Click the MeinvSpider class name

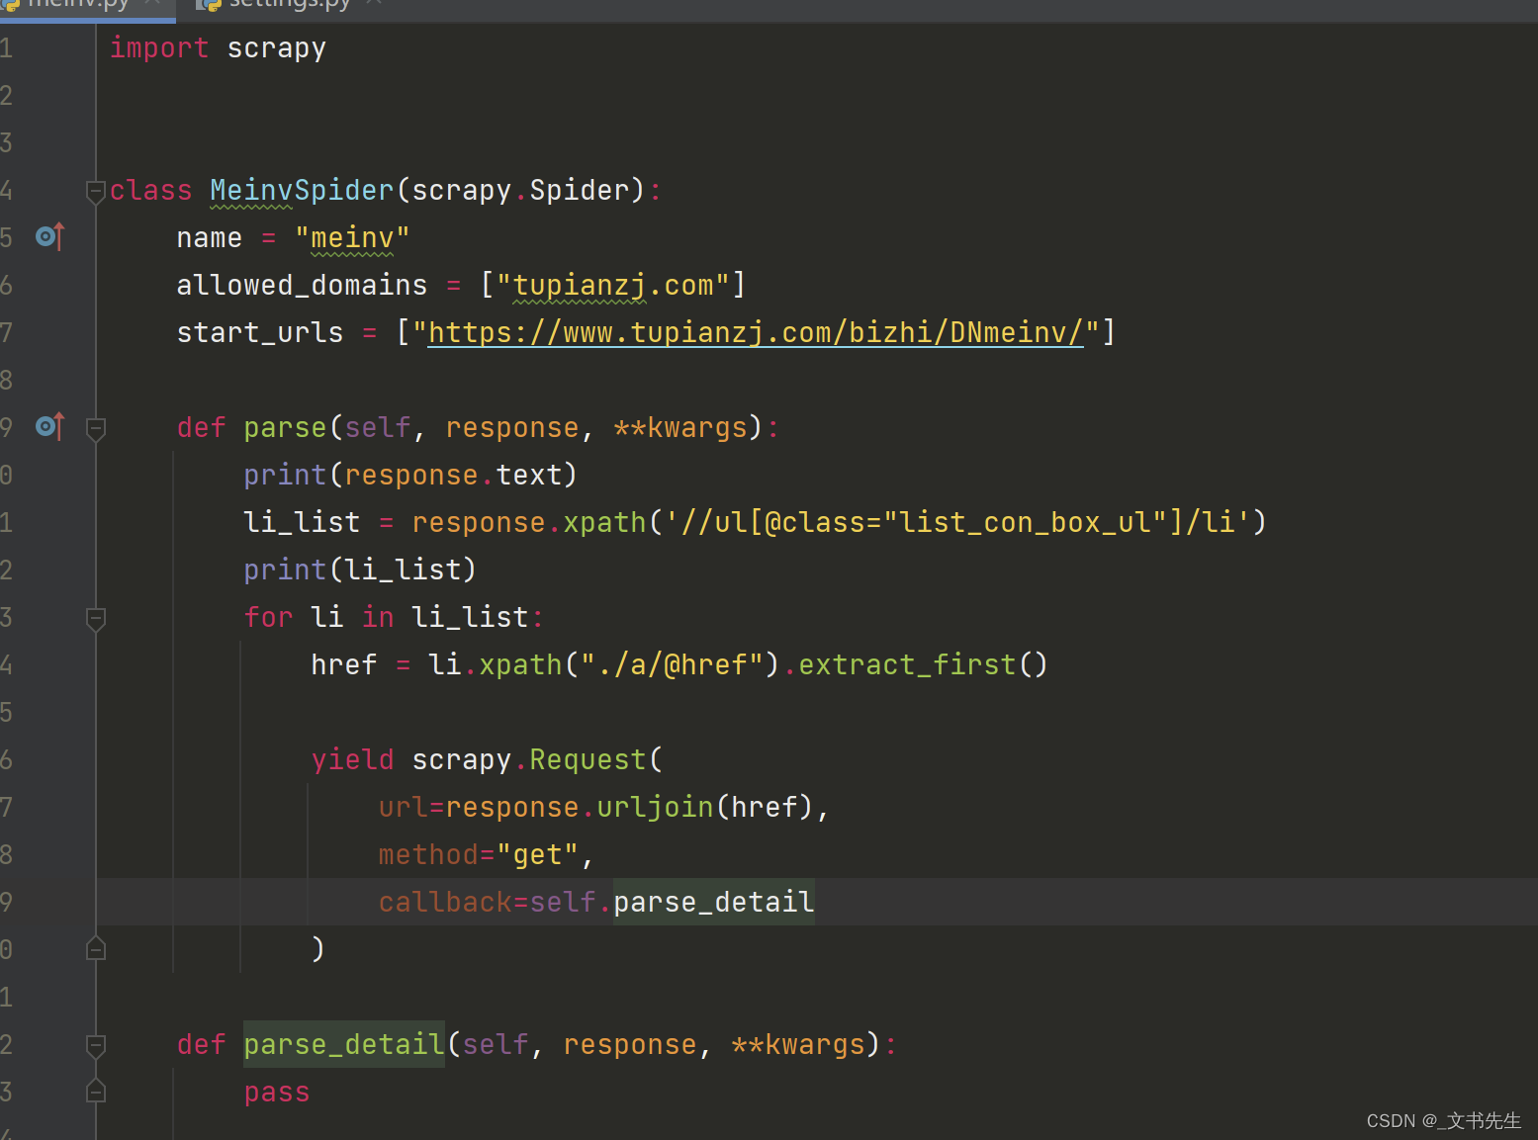(x=302, y=190)
